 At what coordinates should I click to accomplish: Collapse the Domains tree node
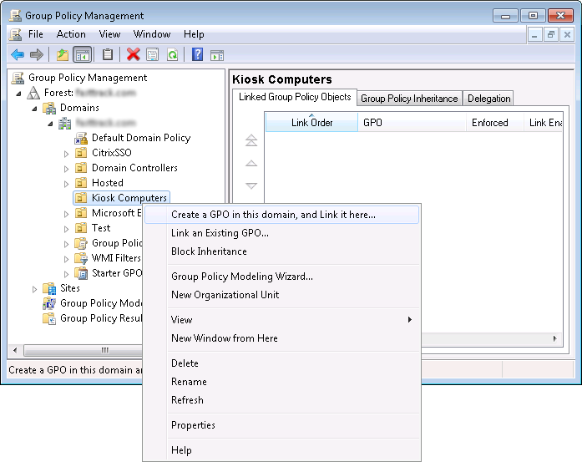(34, 109)
